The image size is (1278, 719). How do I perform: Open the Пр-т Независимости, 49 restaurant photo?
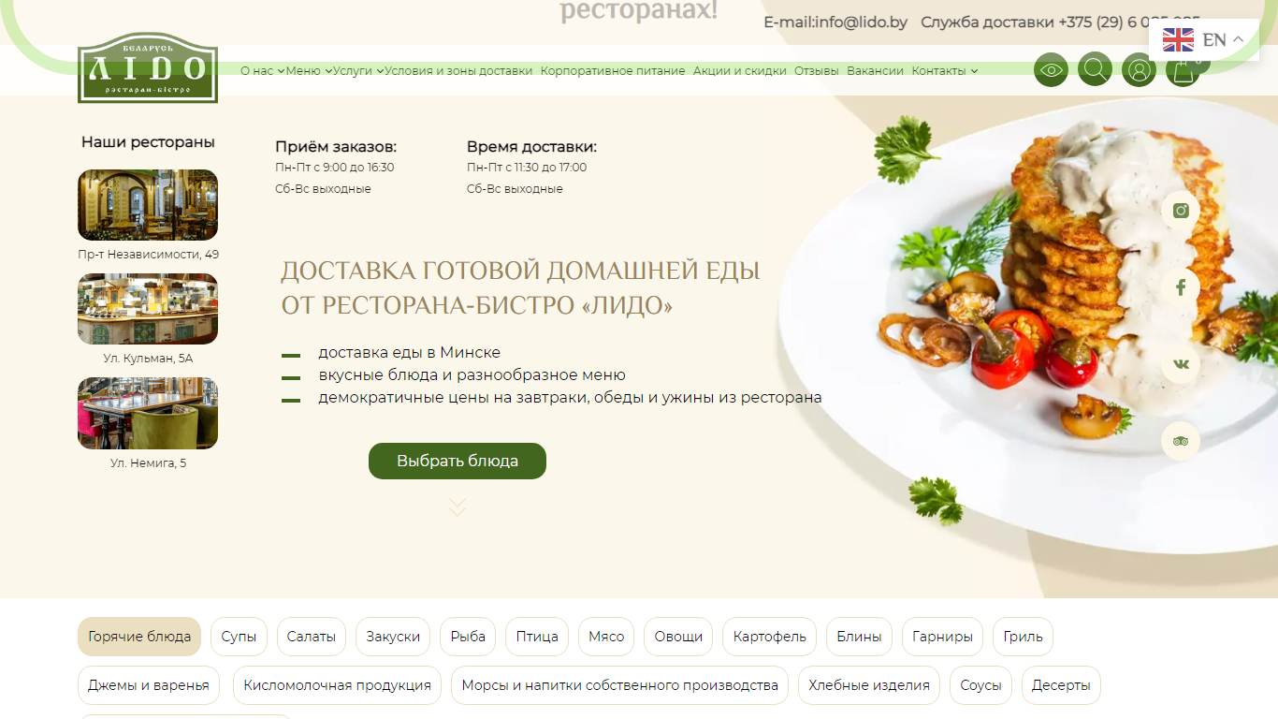pyautogui.click(x=148, y=205)
